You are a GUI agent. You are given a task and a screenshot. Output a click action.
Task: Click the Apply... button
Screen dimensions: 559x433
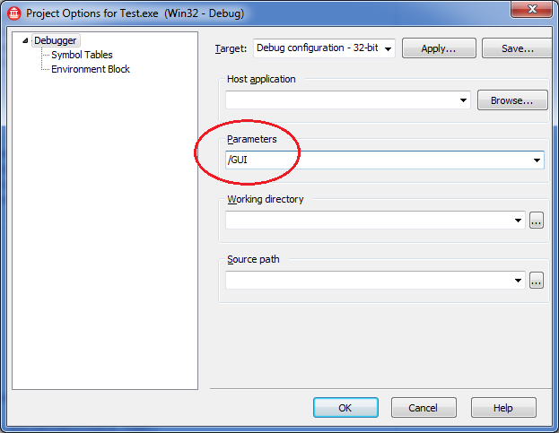[x=439, y=48]
